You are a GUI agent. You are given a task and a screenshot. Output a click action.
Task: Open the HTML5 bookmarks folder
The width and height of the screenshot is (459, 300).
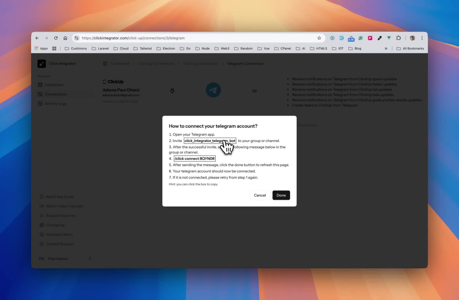pos(319,48)
